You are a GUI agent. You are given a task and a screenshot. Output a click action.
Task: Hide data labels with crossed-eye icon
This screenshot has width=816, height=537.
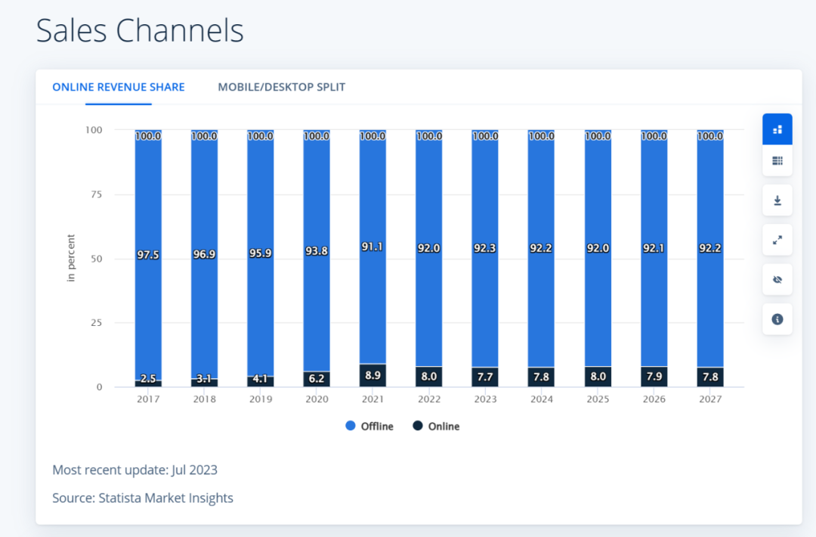[x=777, y=280]
